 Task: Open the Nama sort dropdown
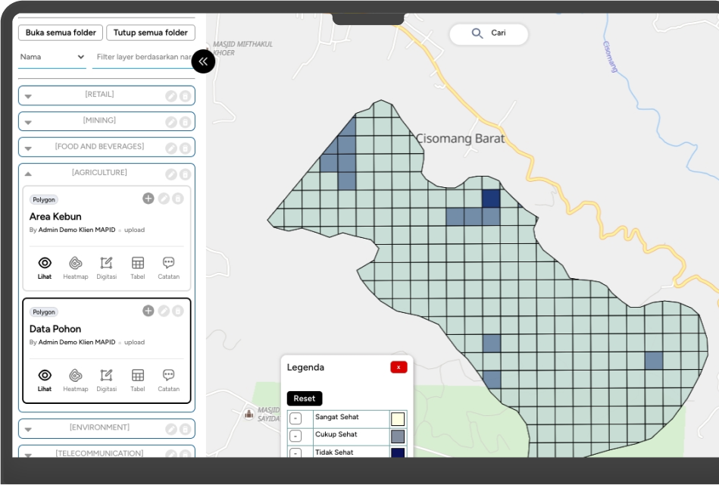(52, 57)
